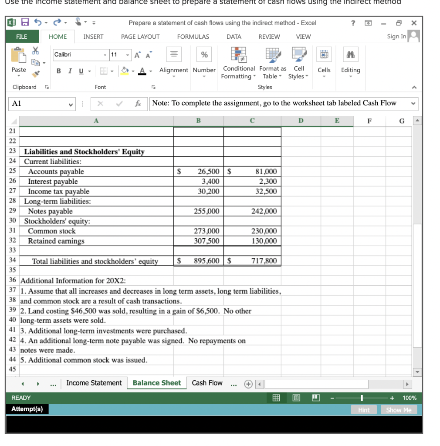Open the FILE tab
The height and width of the screenshot is (446, 440).
(x=22, y=37)
